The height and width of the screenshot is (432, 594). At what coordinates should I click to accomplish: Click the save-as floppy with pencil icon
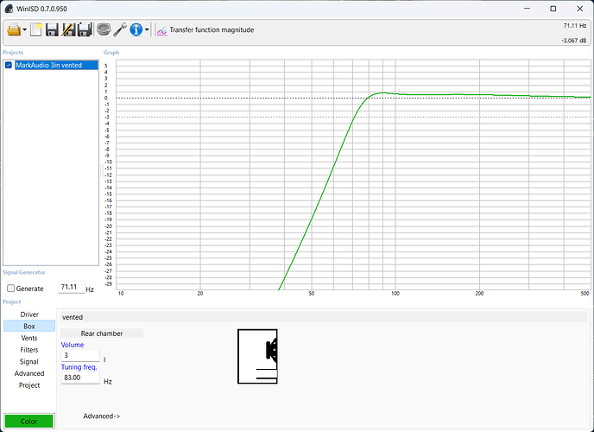(x=68, y=30)
